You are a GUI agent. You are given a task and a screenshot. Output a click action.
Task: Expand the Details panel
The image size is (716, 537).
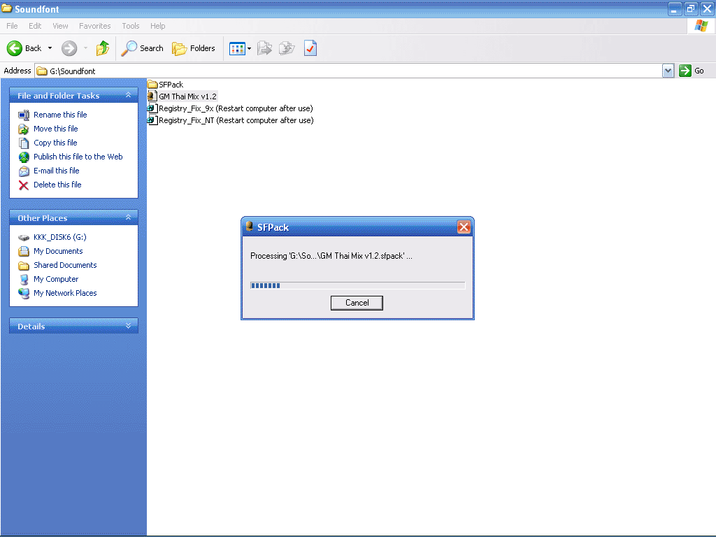(129, 326)
